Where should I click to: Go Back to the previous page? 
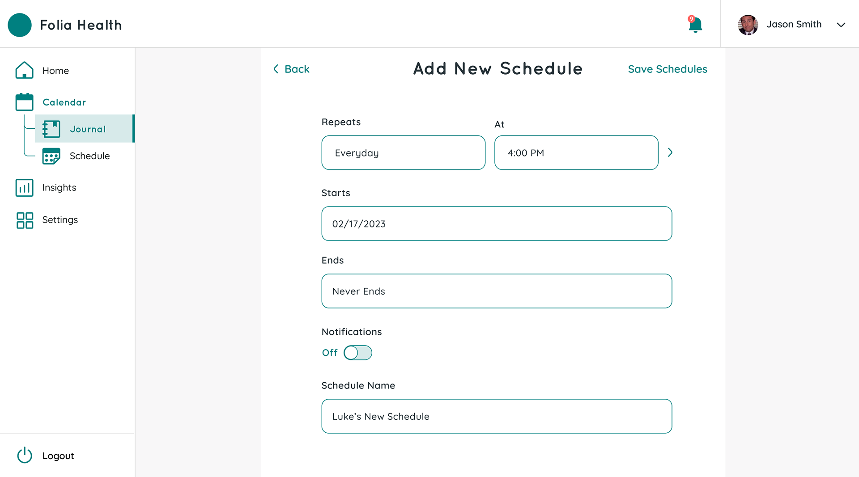[x=292, y=69]
